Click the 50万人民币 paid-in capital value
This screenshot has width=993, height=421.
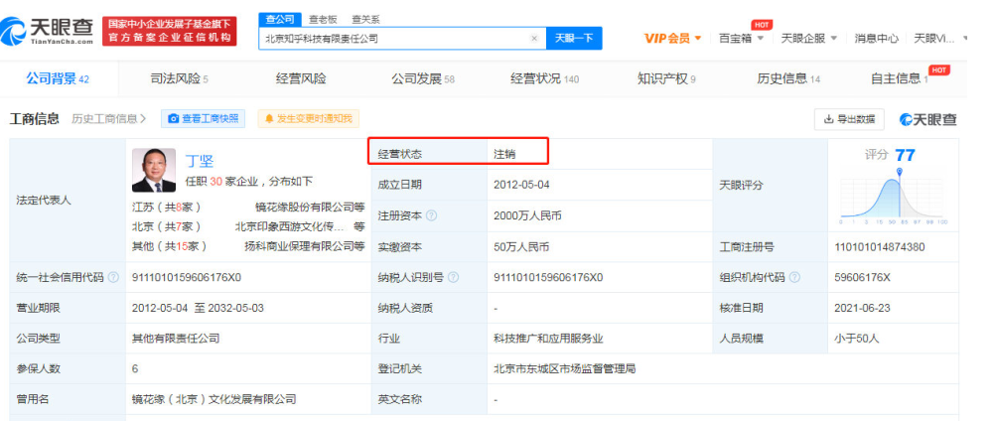[x=521, y=247]
